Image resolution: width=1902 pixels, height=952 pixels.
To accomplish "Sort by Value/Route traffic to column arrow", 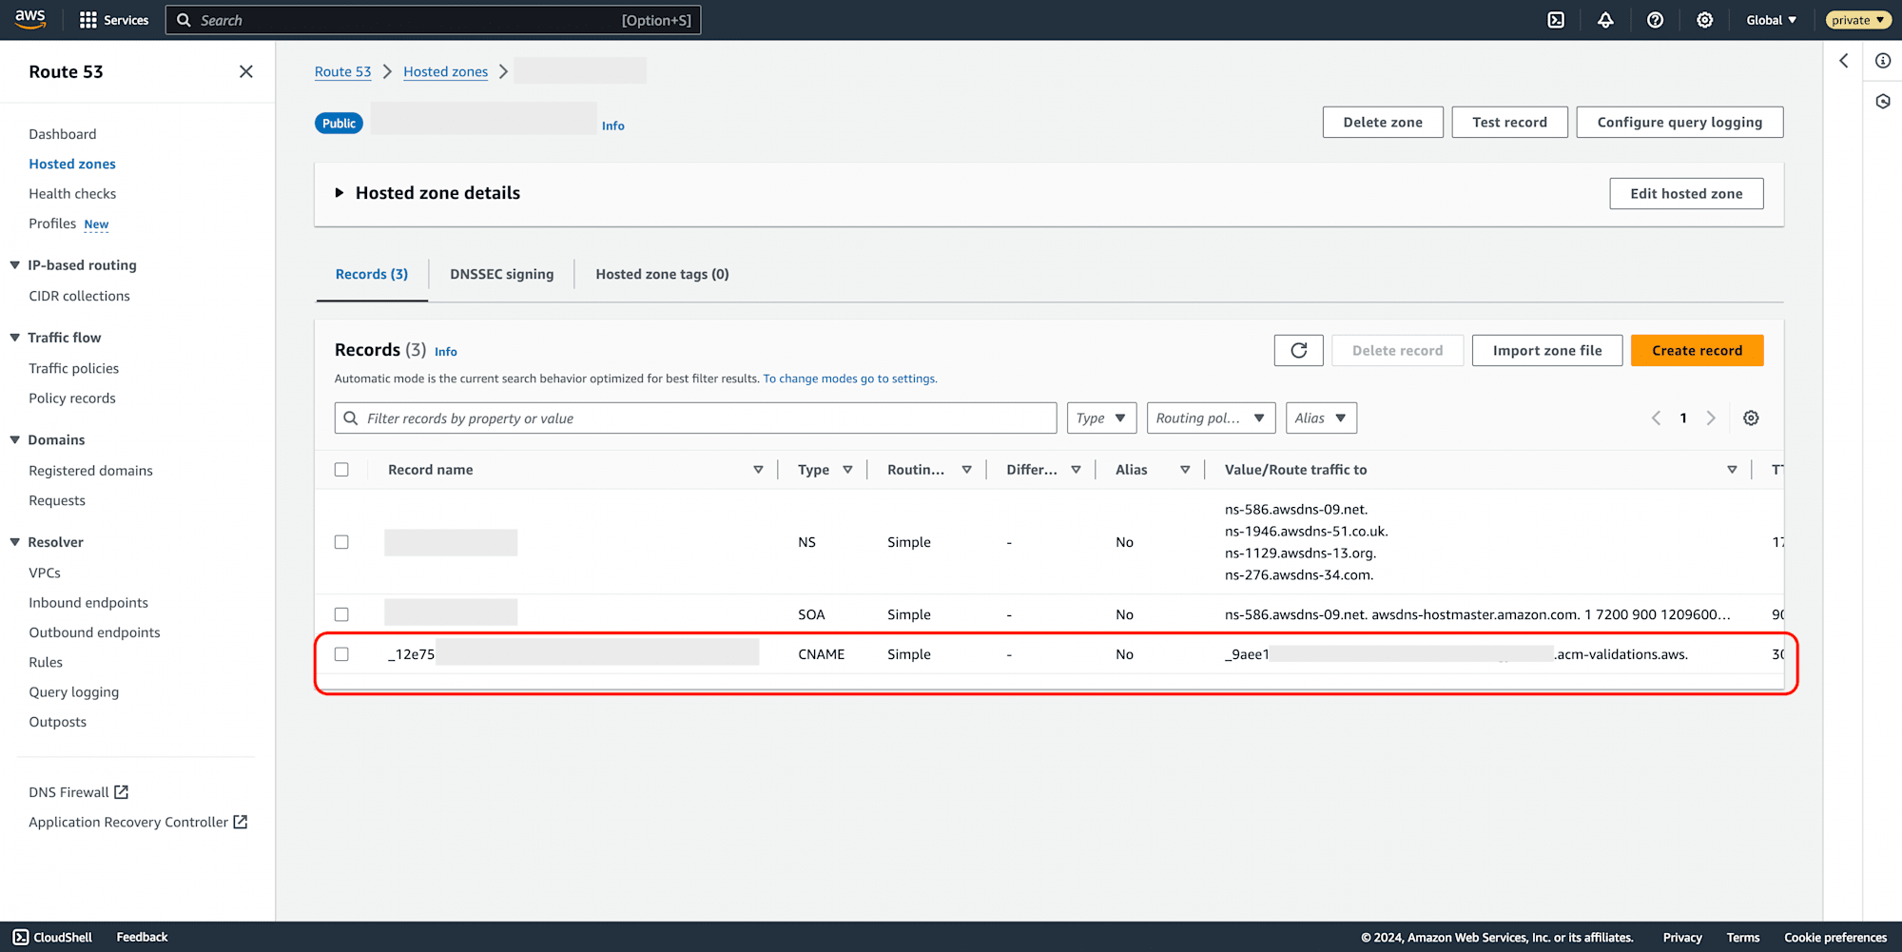I will coord(1732,470).
